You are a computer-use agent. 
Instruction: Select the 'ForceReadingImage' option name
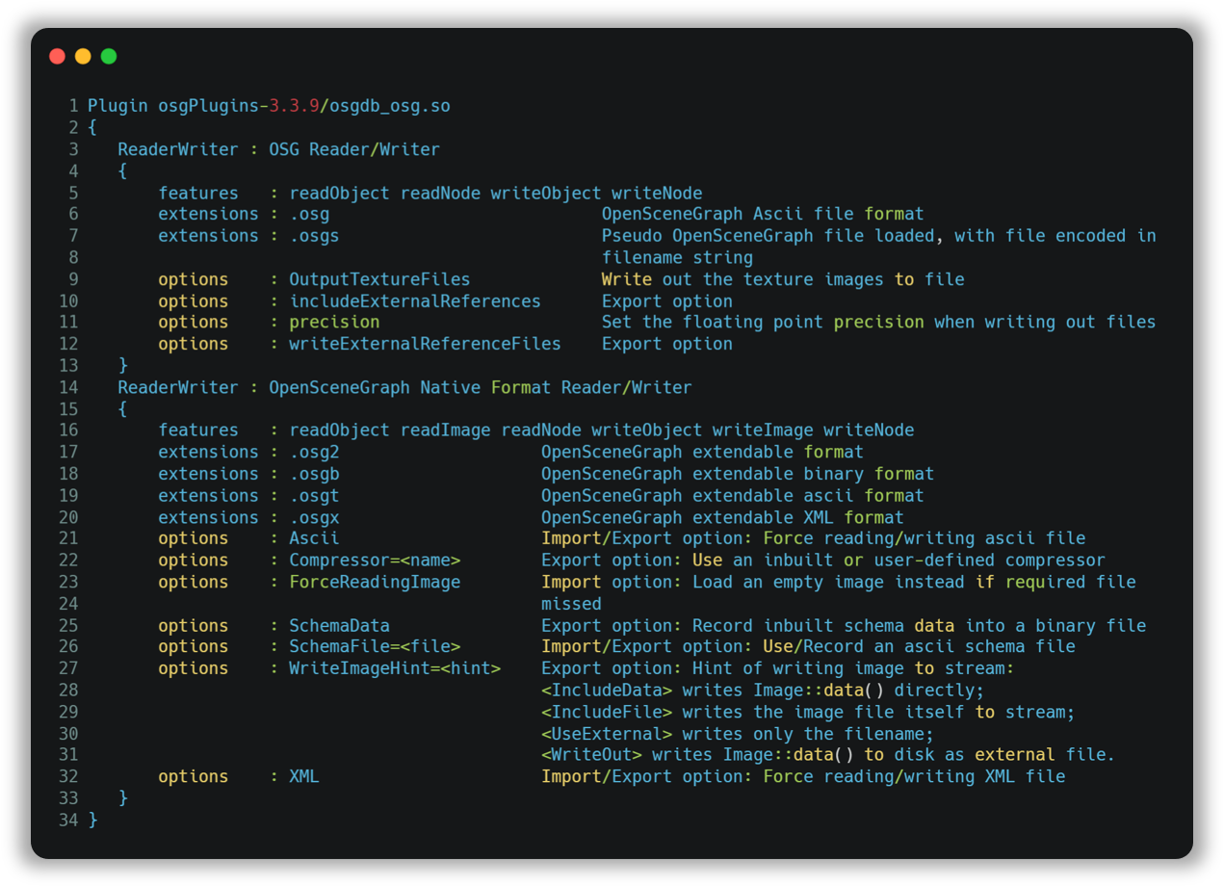(375, 582)
